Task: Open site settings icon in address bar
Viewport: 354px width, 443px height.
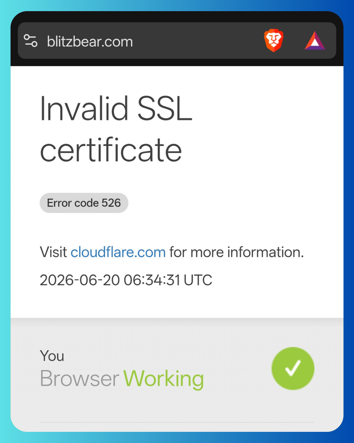Action: pos(31,41)
